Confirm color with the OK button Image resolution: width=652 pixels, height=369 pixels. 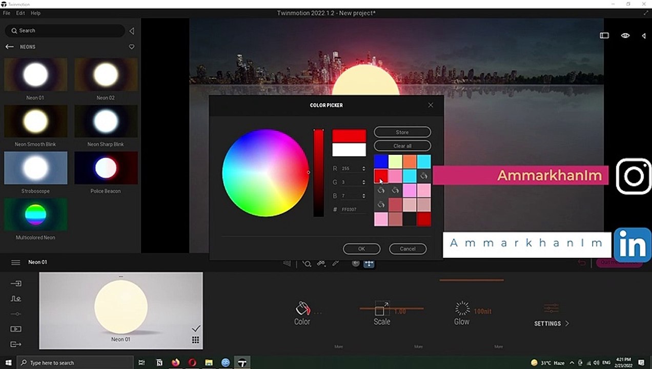361,249
